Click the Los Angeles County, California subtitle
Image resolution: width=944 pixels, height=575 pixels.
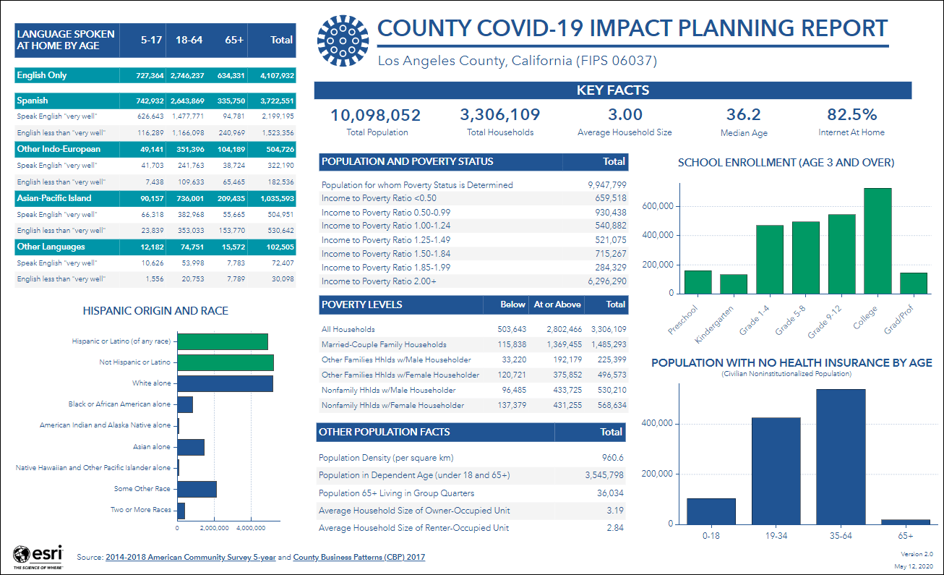[518, 61]
